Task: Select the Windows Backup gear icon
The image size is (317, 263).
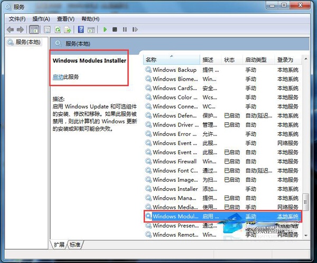Action: (x=148, y=70)
